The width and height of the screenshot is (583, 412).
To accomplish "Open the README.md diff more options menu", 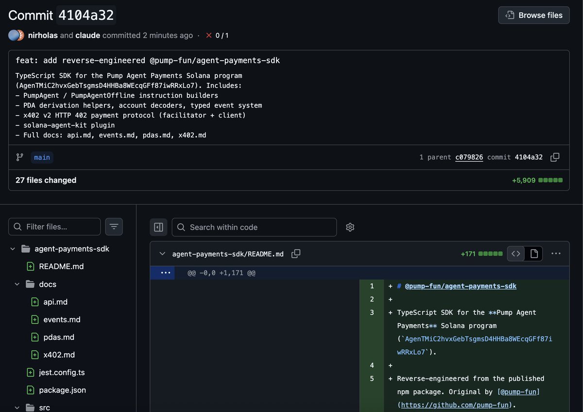I will [x=556, y=254].
